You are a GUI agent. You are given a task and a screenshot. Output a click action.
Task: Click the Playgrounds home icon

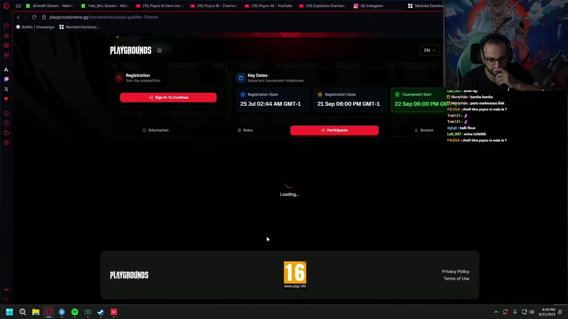coord(159,50)
